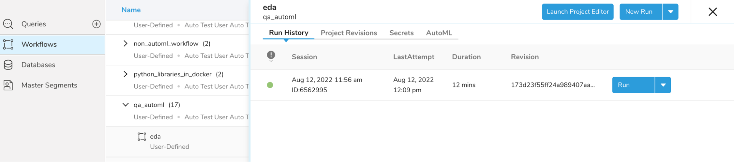Screen dimensions: 734x162
Task: Open the session Run dropdown arrow
Action: [x=663, y=85]
